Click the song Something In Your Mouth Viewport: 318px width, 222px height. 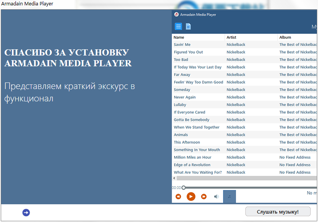[x=197, y=150]
